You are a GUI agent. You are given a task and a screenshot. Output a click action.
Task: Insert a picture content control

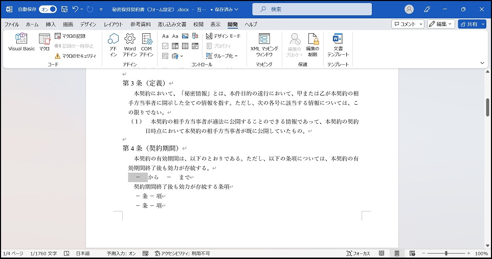pos(185,36)
